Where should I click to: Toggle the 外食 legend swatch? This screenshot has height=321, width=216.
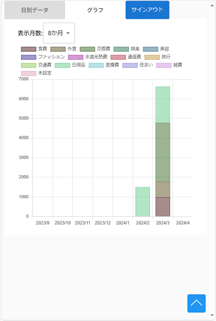[x=58, y=49]
